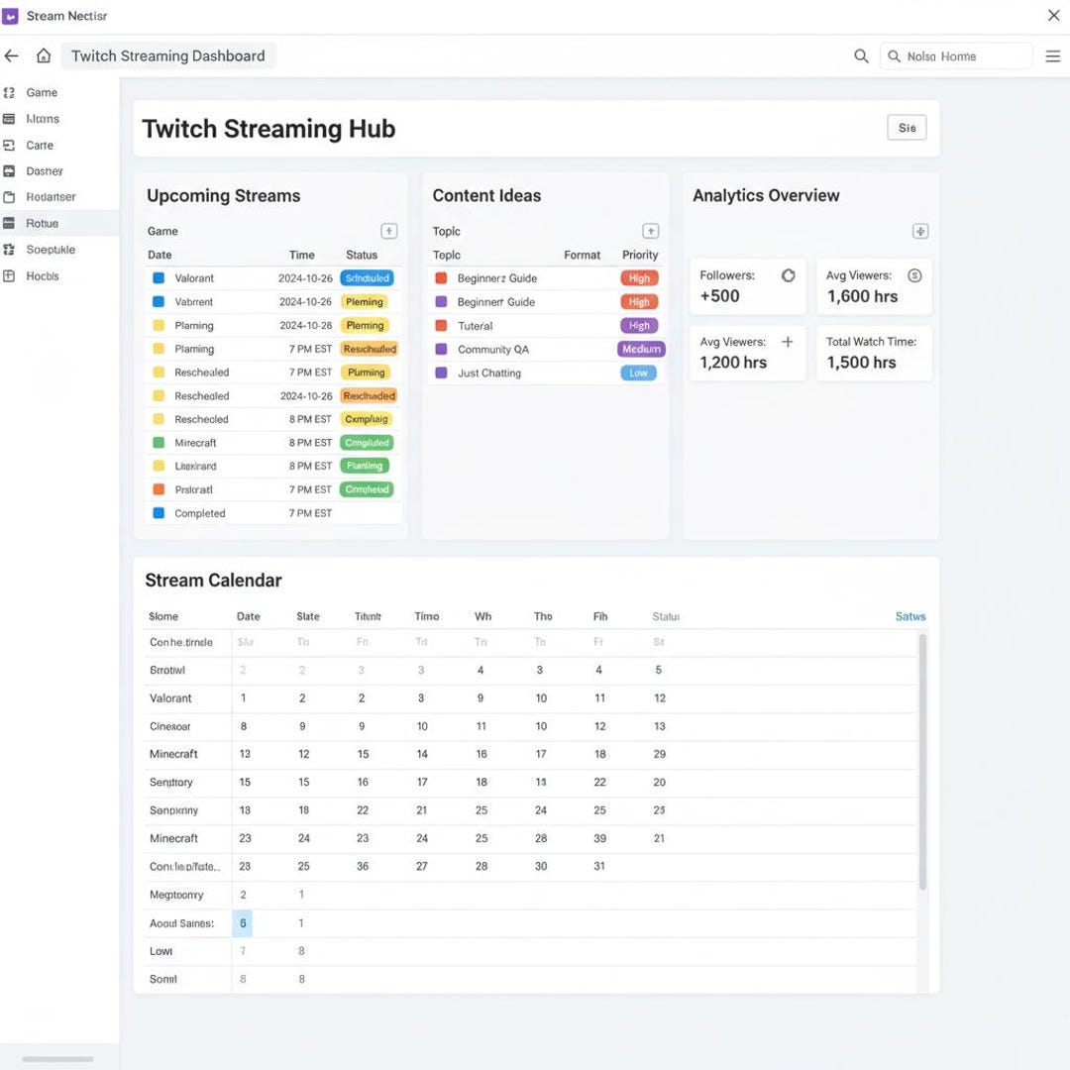Open the Carte sidebar item
This screenshot has width=1070, height=1070.
click(59, 146)
